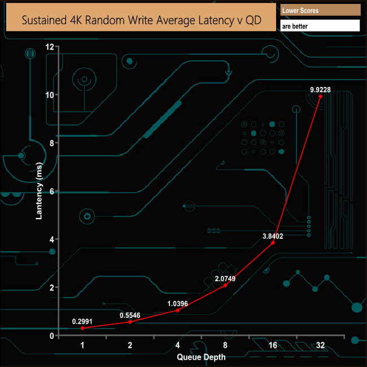Click the x-axis tick label 32
Screen dimensions: 367x367
pos(321,345)
